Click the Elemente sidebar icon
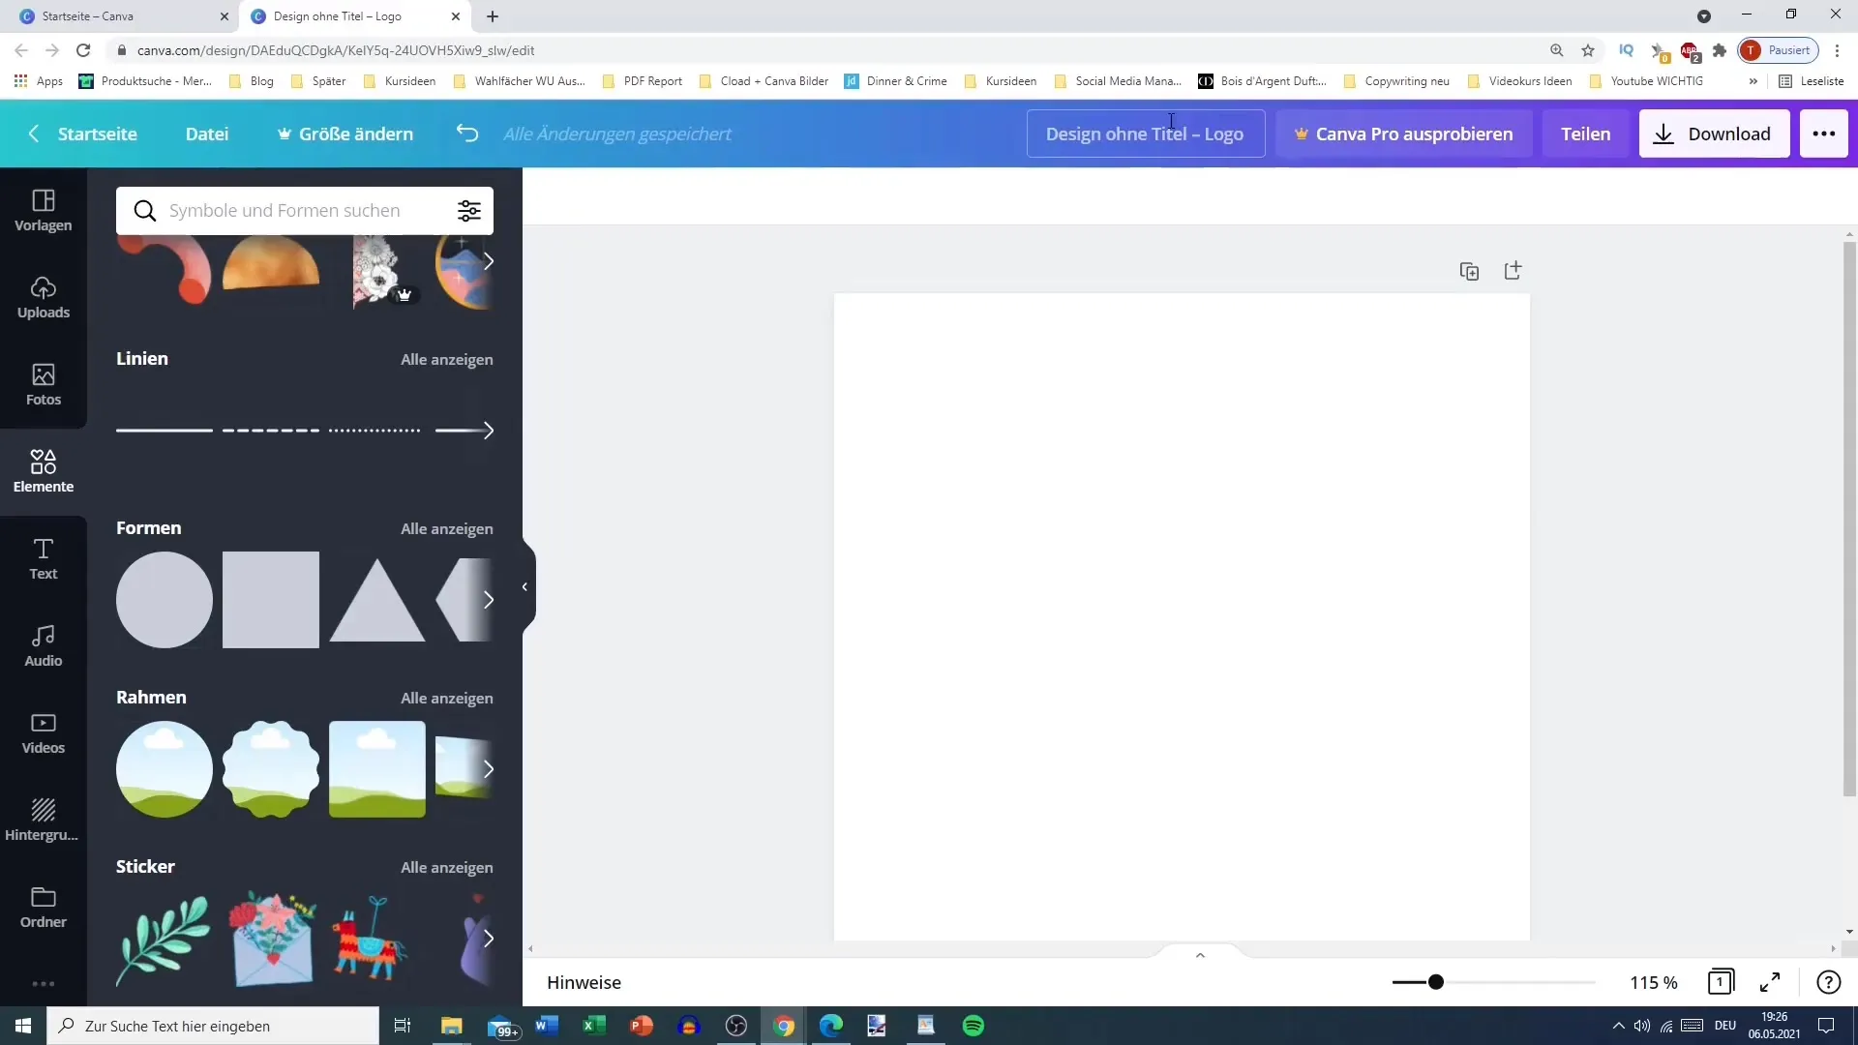 (x=44, y=471)
